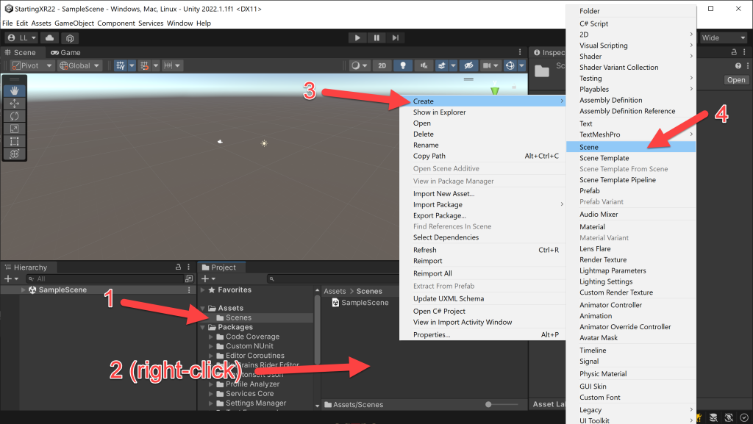Toggle the Hierarchy panel lock icon
The height and width of the screenshot is (424, 753).
(178, 267)
